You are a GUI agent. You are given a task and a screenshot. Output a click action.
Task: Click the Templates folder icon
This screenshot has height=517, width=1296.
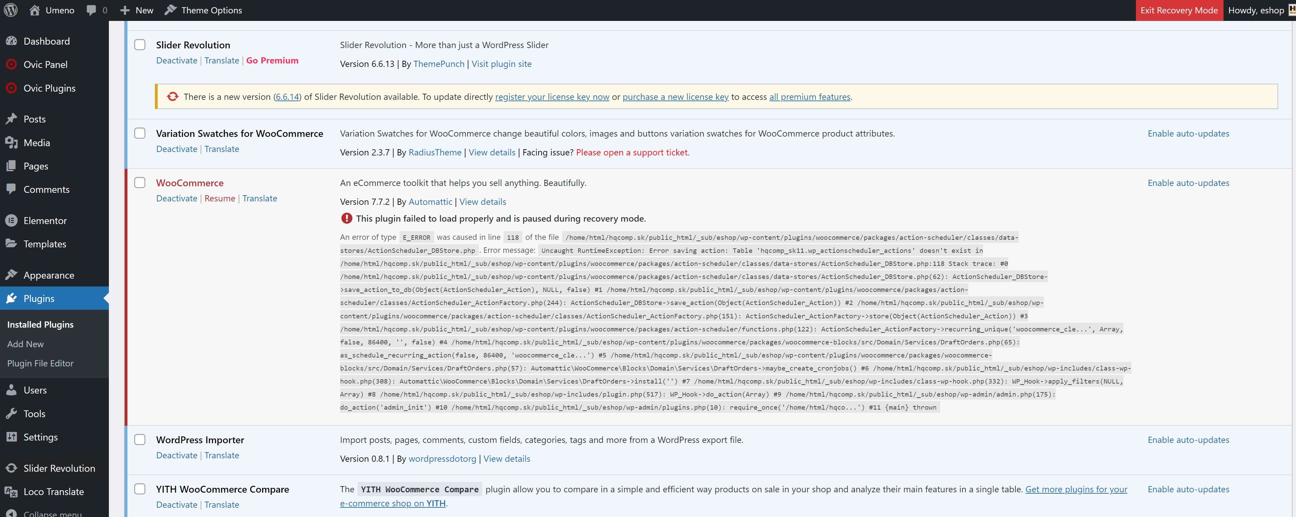click(x=12, y=244)
